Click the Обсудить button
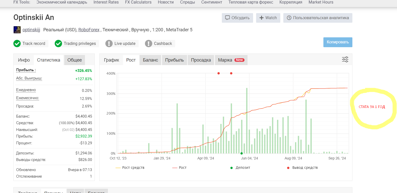 point(237,18)
